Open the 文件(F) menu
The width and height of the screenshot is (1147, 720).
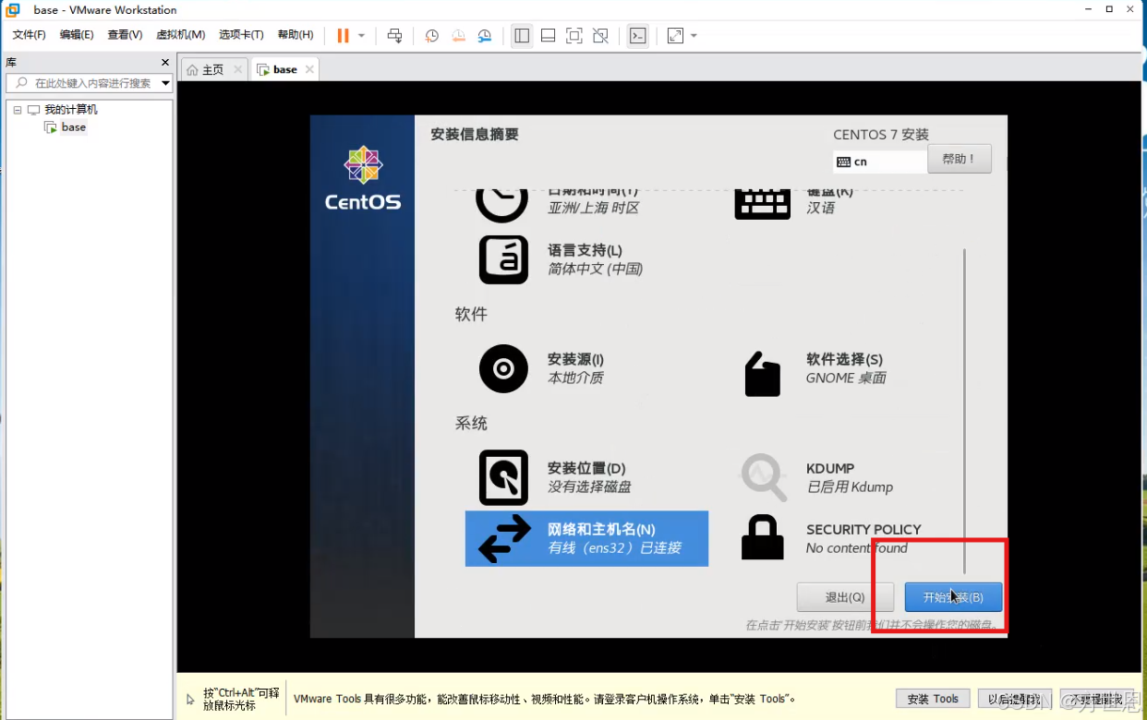[29, 35]
